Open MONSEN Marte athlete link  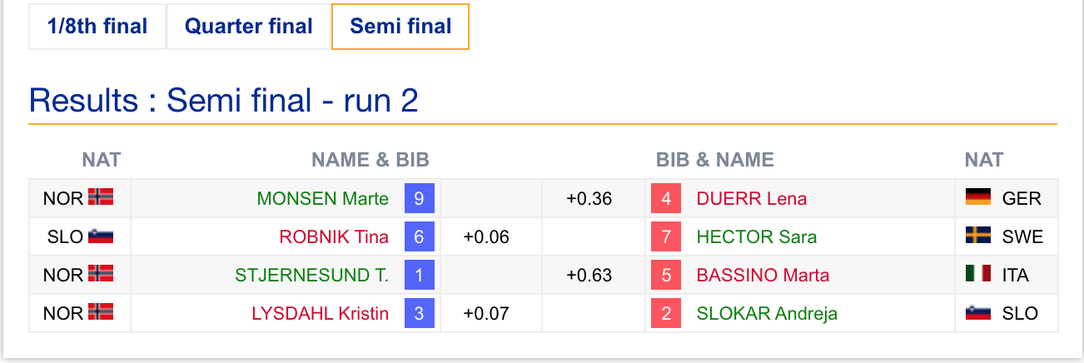pyautogui.click(x=323, y=198)
